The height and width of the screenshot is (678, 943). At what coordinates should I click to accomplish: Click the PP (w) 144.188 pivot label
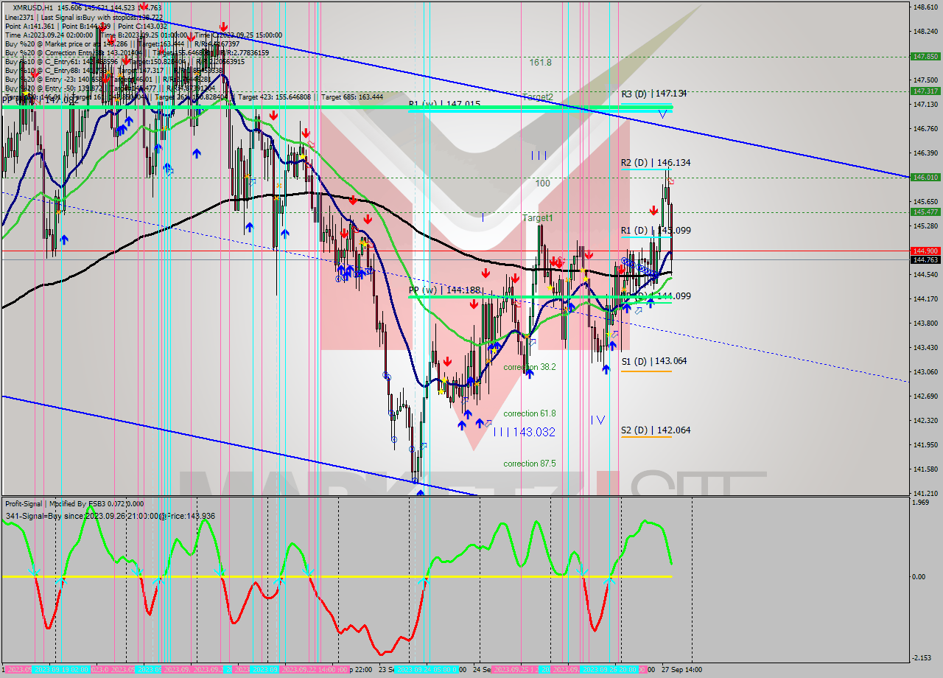(x=444, y=290)
